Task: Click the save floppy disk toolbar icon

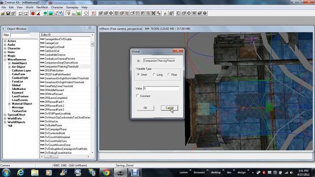Action: coord(8,13)
